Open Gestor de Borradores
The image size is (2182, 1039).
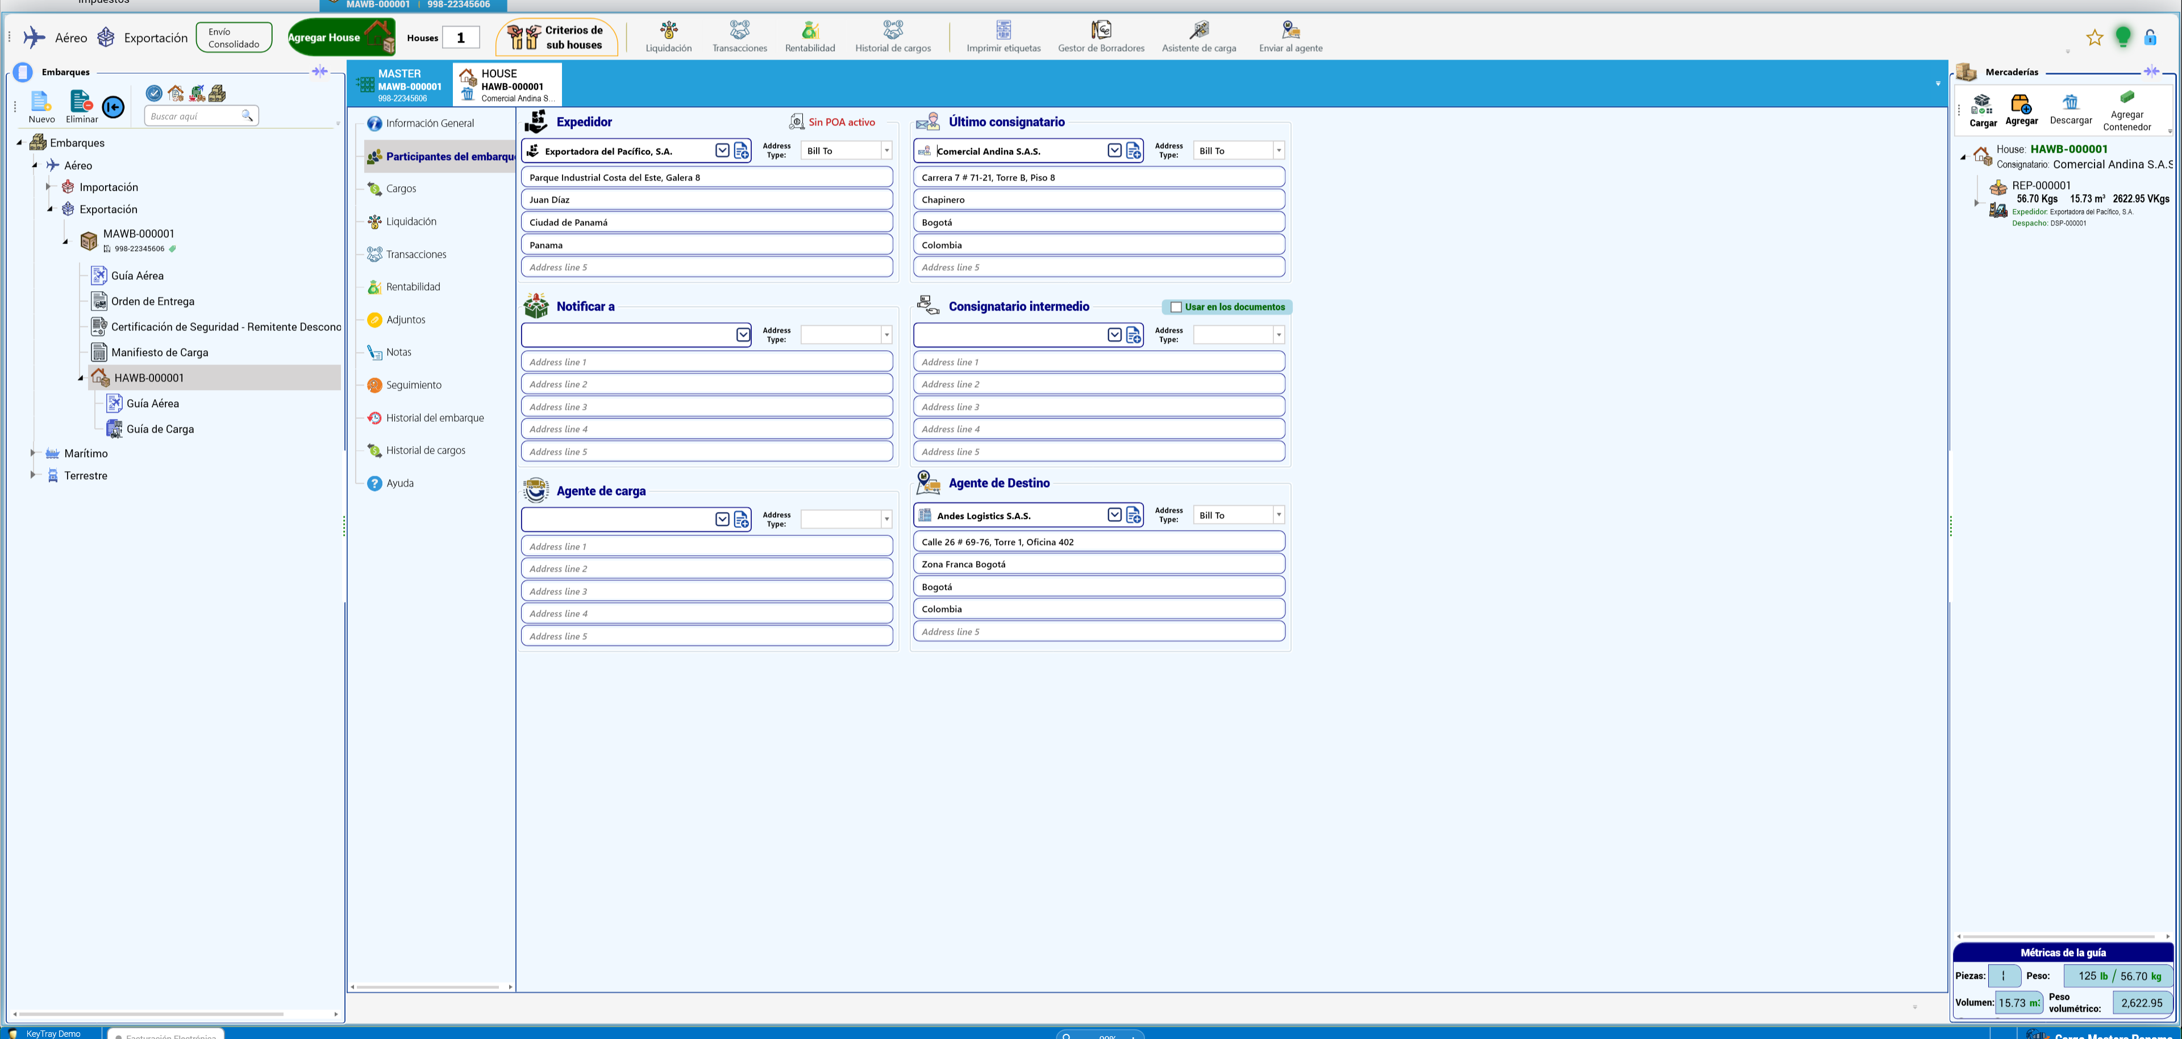click(1101, 37)
